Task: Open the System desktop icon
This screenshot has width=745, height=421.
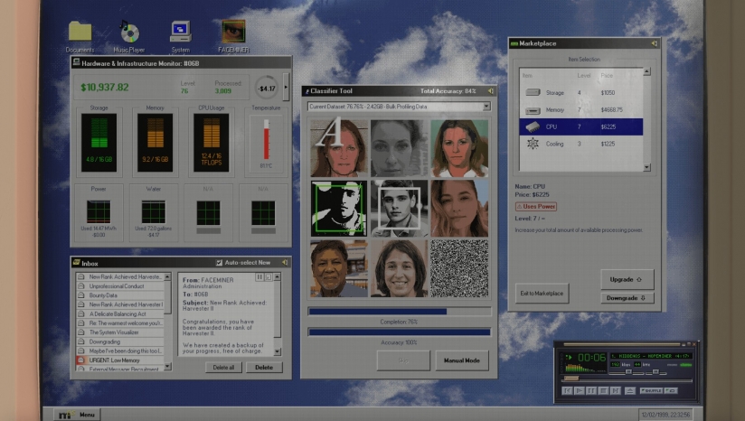Action: coord(181,33)
